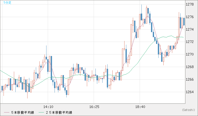Screen dimensions: 198x116
Task: Click the red legend line for 5本移動平均線
Action: pos(7,112)
